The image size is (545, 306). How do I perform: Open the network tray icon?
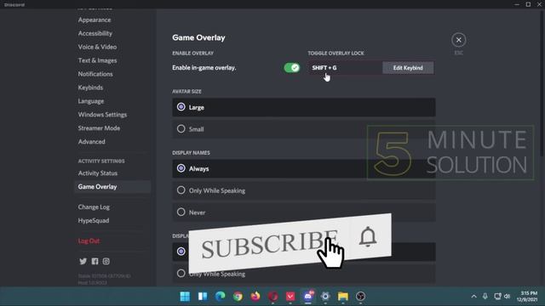pyautogui.click(x=497, y=297)
